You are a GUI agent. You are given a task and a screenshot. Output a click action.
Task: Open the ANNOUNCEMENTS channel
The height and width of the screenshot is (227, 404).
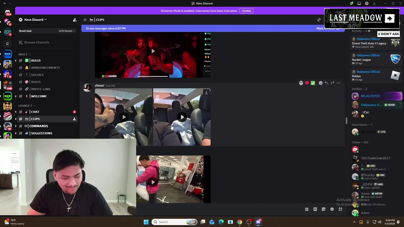pos(47,67)
